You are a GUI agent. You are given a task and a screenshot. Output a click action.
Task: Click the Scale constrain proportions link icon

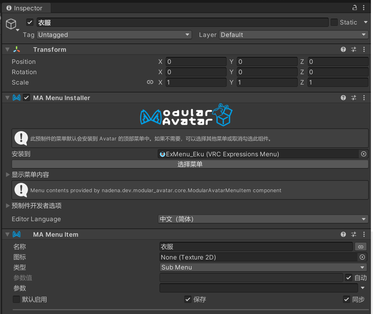pyautogui.click(x=150, y=82)
